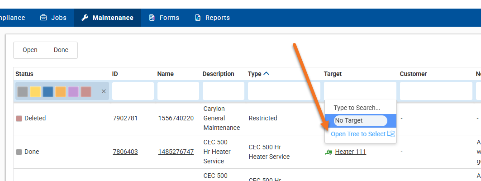Toggle the yellow status filter swatch
Screen dimensions: 481x181
click(35, 92)
